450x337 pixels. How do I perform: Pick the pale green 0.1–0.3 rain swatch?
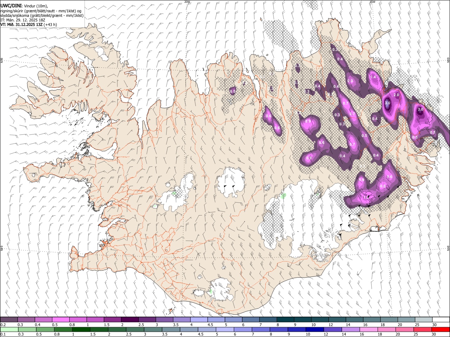tap(9, 329)
